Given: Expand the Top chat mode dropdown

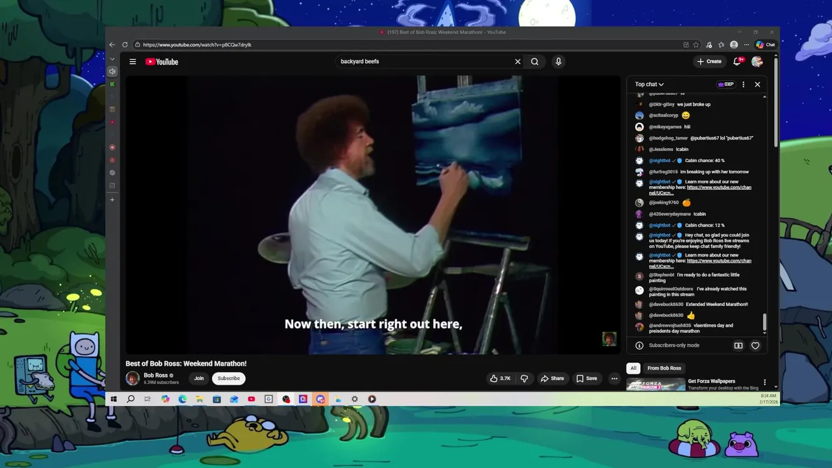Looking at the screenshot, I should [x=649, y=84].
